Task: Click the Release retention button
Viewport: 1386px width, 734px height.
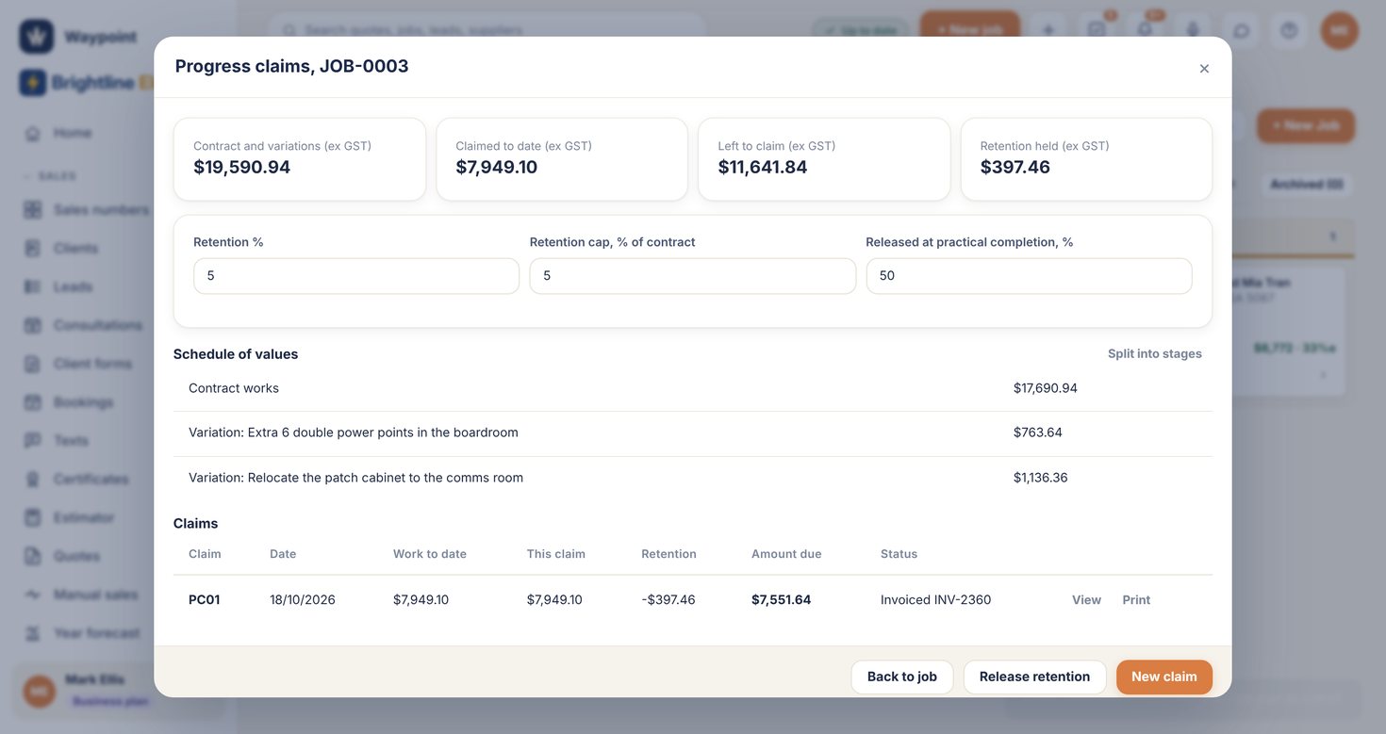Action: (1034, 677)
